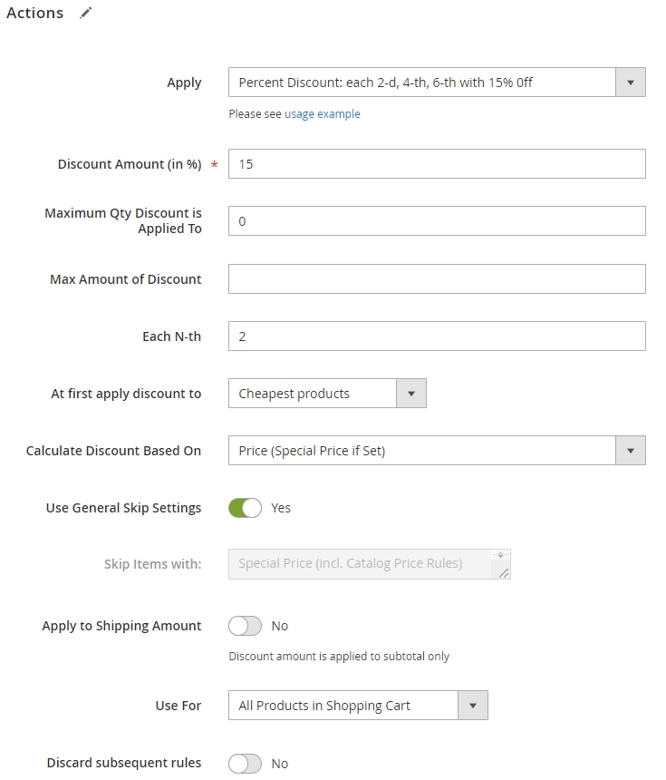Open the Use For dropdown arrow
The image size is (666, 780).
pyautogui.click(x=473, y=706)
